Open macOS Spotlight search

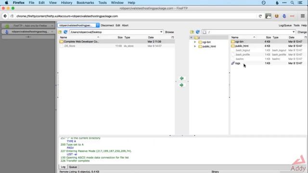(x=292, y=3)
